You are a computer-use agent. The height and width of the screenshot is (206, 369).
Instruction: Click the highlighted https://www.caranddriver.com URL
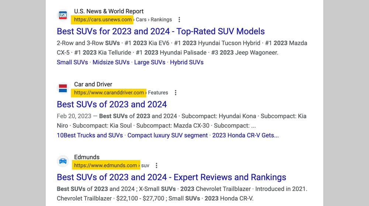[109, 93]
